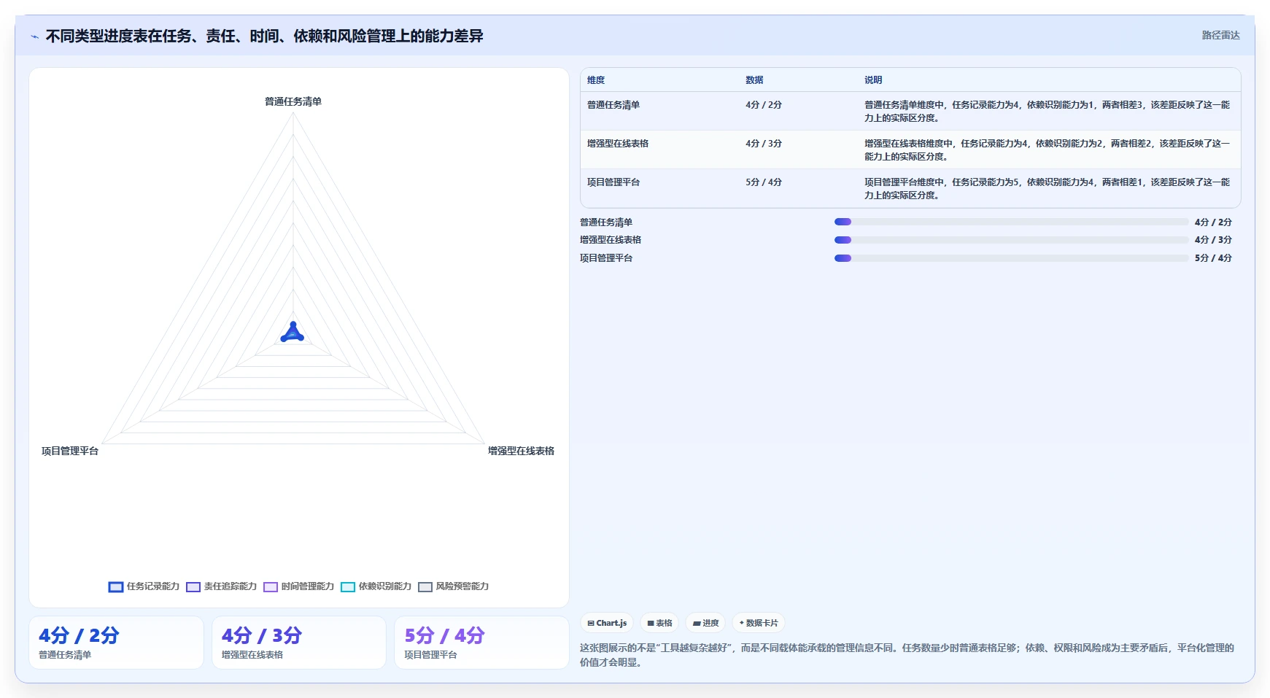Toggle 责任追踪能力 legend dataset
1270x698 pixels.
point(222,586)
